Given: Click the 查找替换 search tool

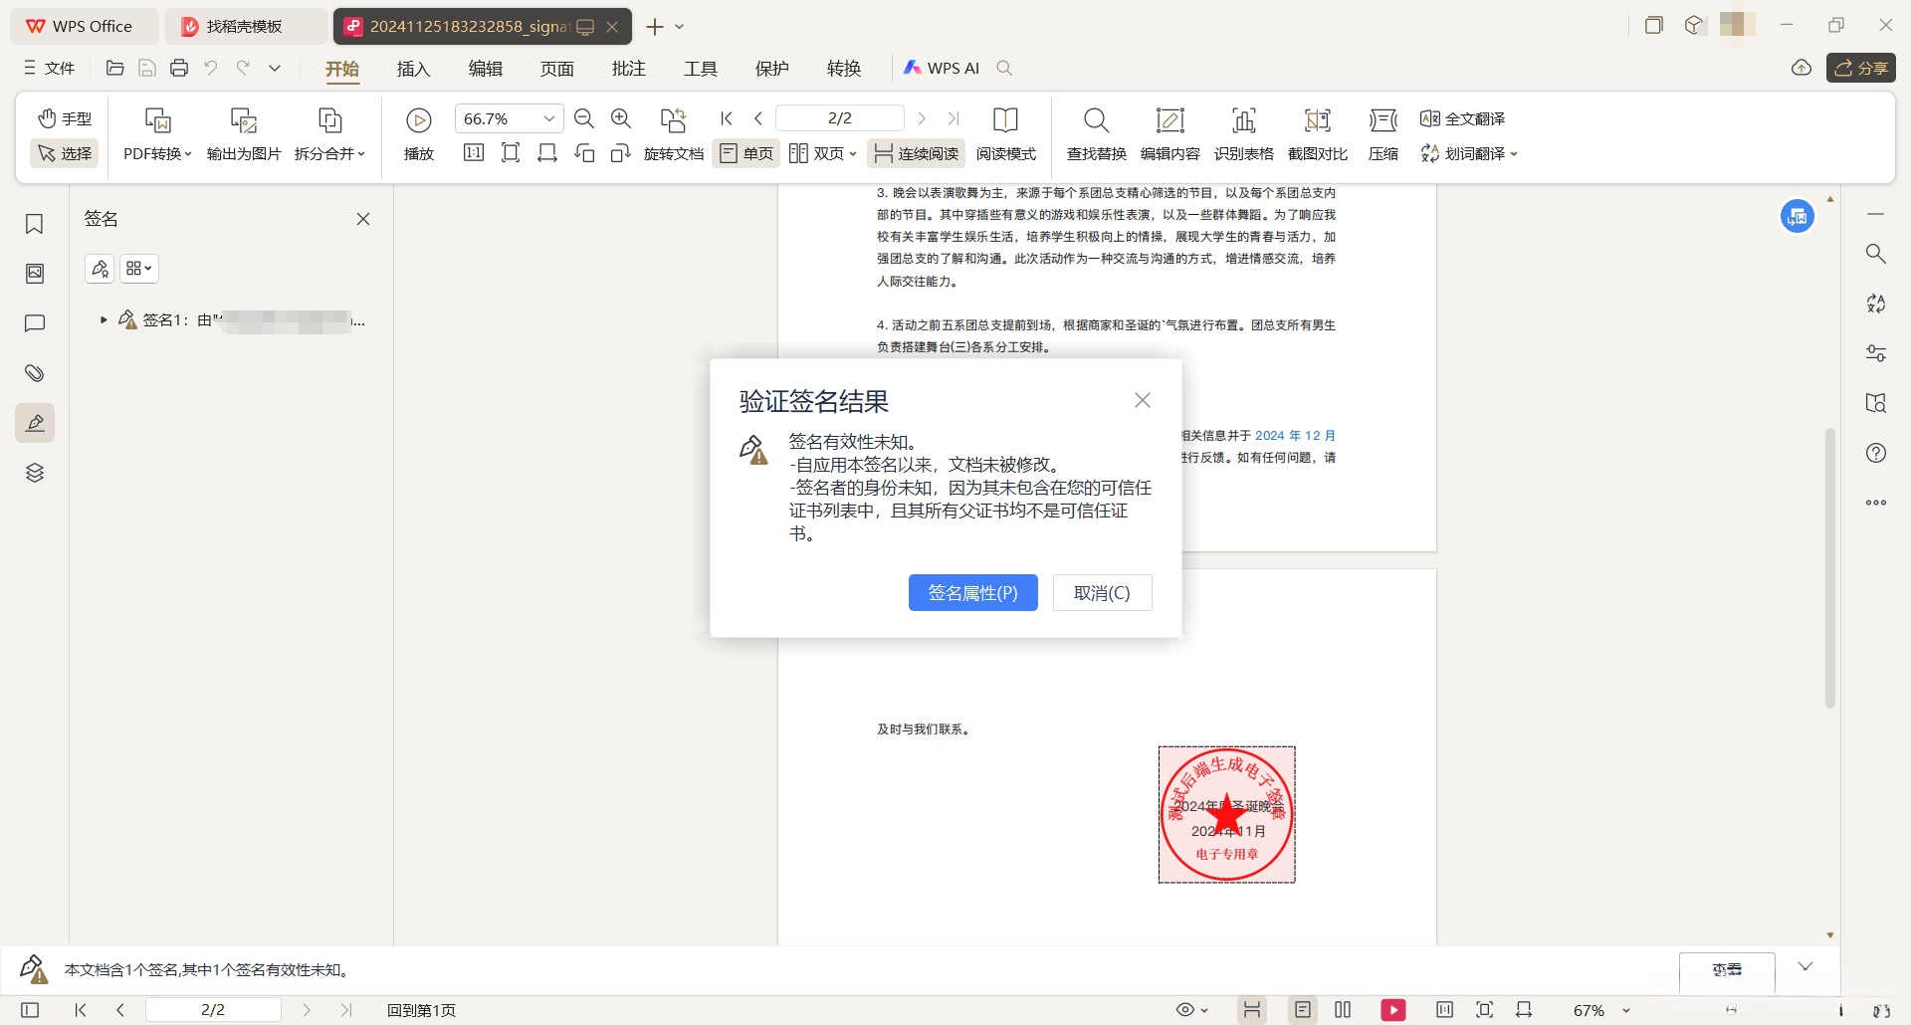Looking at the screenshot, I should coord(1096,134).
